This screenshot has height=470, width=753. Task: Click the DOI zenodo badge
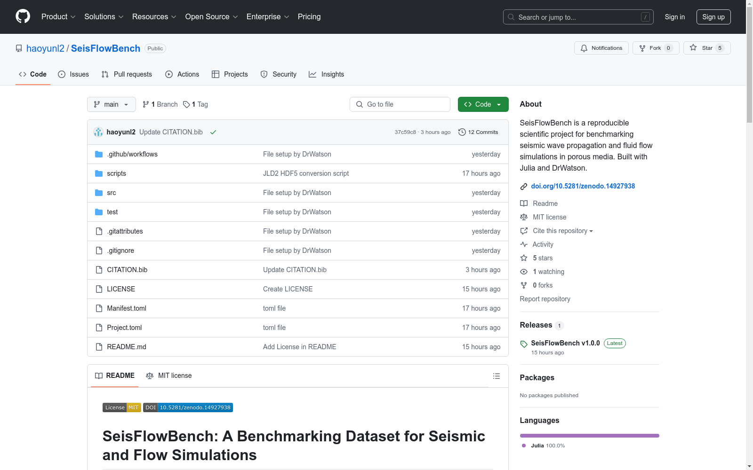click(188, 407)
